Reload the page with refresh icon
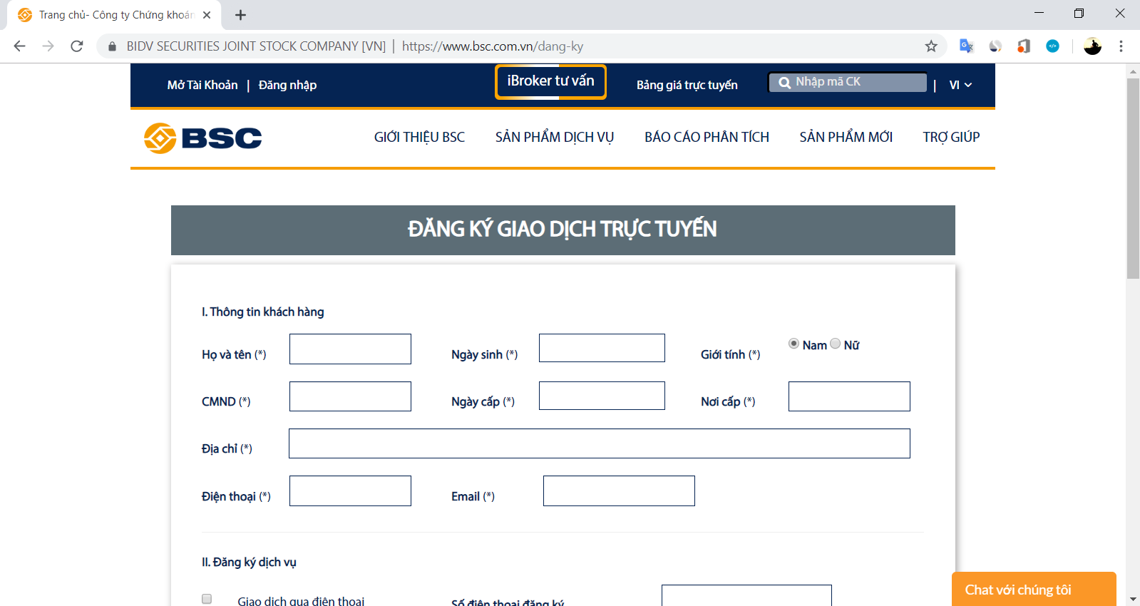 [x=77, y=46]
